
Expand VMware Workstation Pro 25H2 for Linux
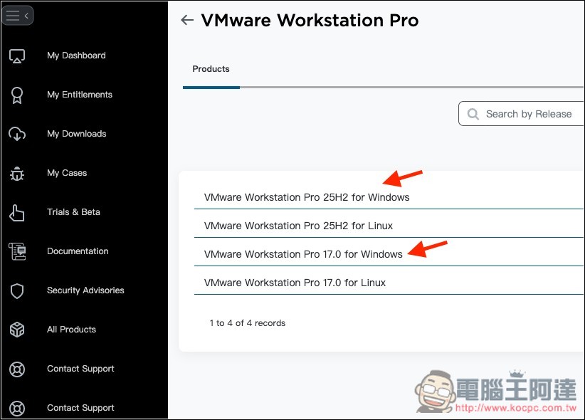click(299, 226)
